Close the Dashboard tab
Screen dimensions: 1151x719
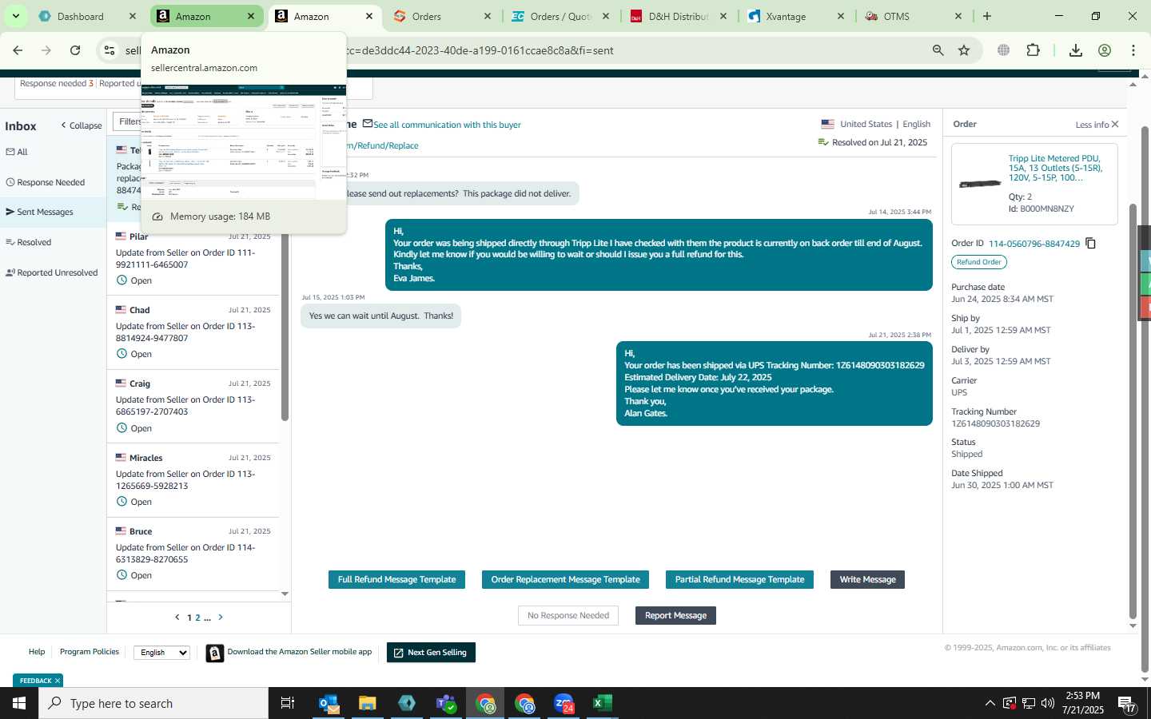click(133, 16)
